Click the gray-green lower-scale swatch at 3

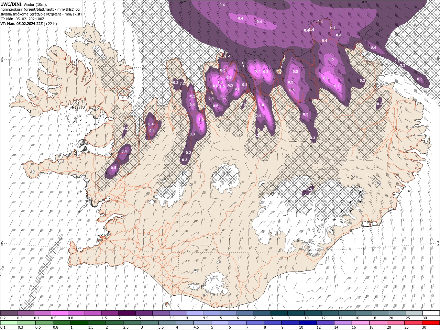pyautogui.click(x=150, y=323)
